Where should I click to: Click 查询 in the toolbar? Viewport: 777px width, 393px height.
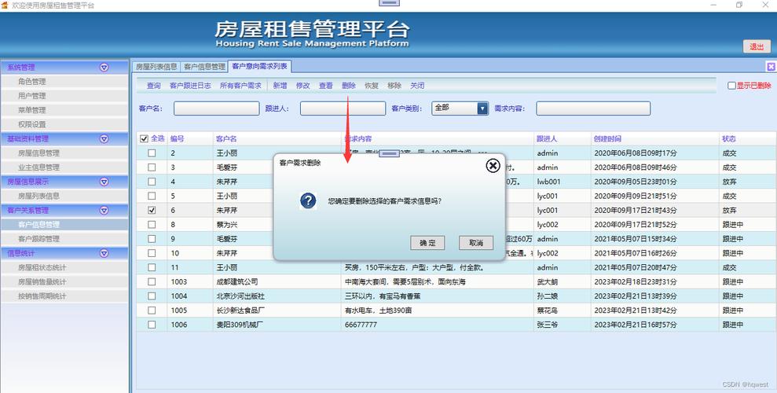tap(154, 86)
